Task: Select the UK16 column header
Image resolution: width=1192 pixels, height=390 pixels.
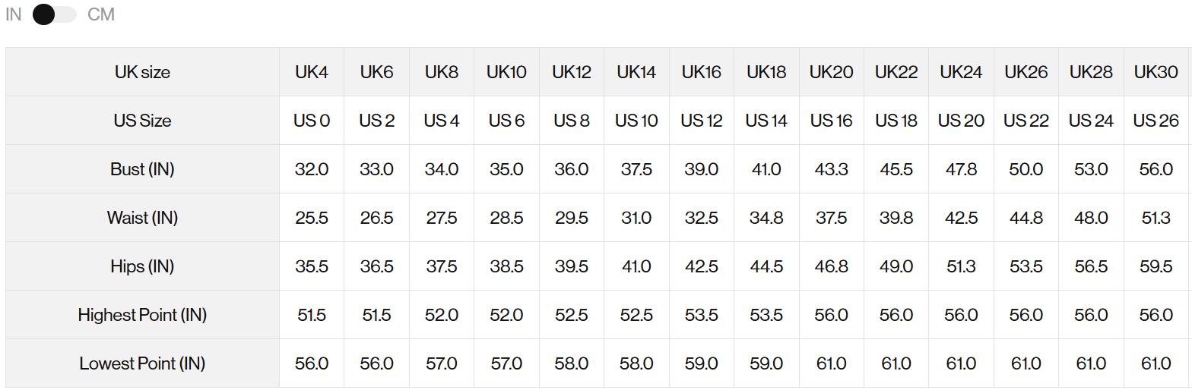Action: (x=701, y=72)
